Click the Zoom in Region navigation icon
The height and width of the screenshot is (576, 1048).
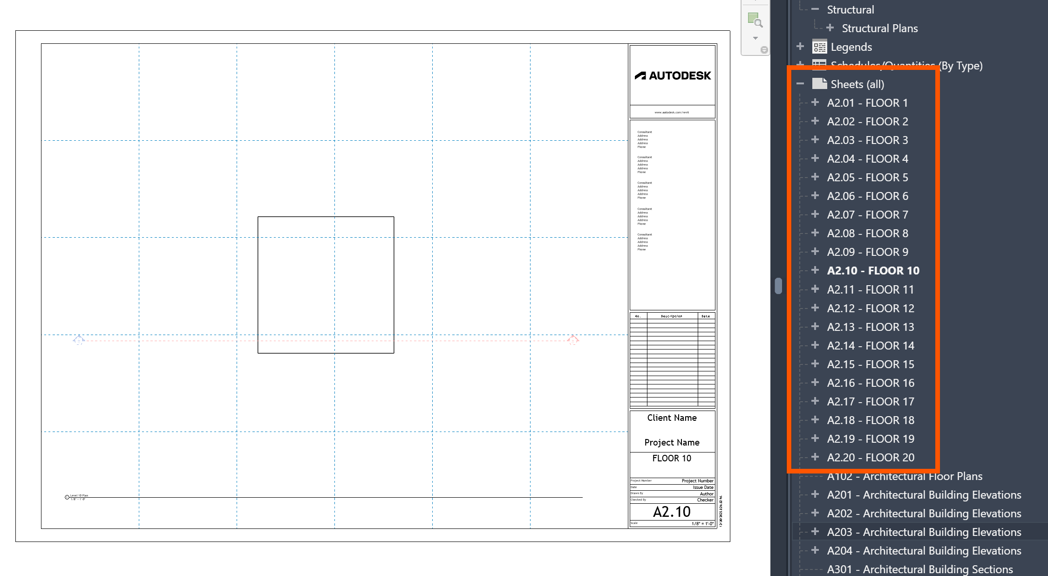point(755,21)
